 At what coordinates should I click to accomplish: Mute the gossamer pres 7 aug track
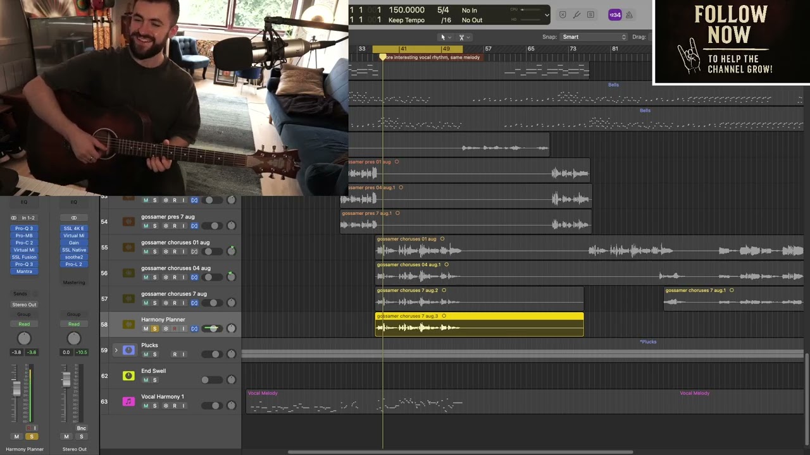[146, 226]
